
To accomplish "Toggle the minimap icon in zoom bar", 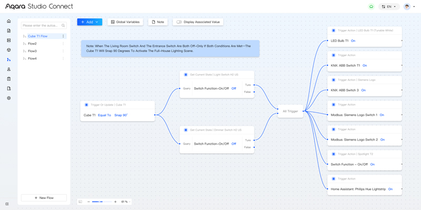I will pos(80,202).
